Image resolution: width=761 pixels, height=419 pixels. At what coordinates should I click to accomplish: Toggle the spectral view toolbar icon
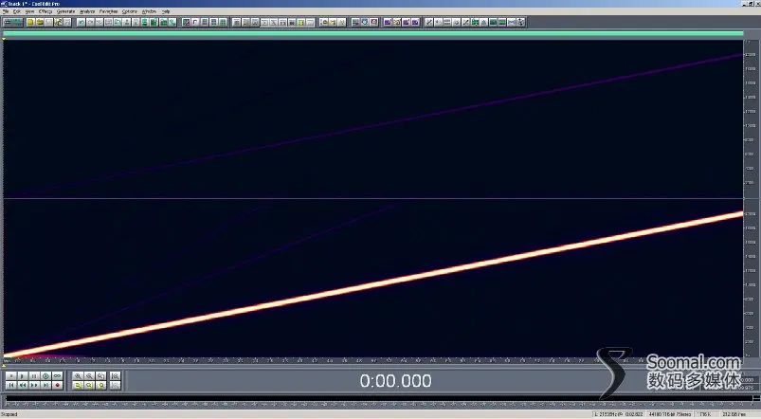point(186,23)
